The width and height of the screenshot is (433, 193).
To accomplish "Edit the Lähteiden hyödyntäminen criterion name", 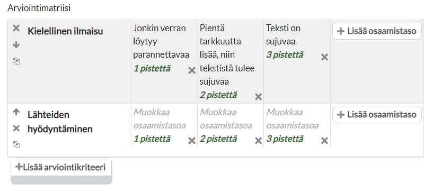I will (60, 122).
